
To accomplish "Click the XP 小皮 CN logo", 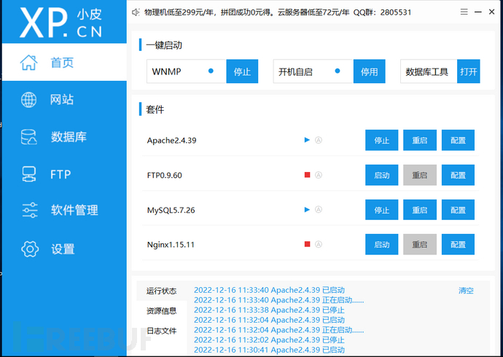I will [61, 23].
